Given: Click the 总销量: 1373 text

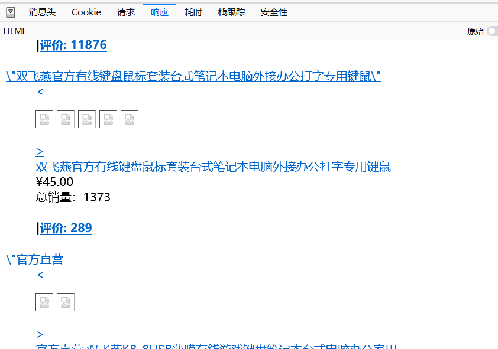Looking at the screenshot, I should click(x=73, y=197).
